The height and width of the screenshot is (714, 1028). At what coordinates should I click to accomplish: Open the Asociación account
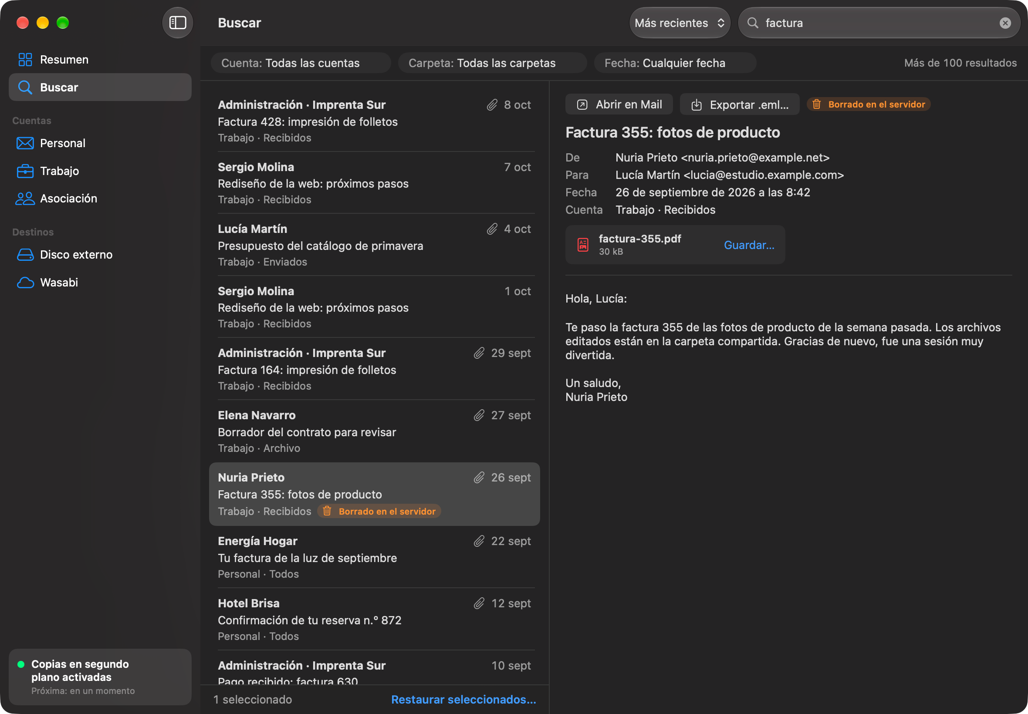point(100,199)
